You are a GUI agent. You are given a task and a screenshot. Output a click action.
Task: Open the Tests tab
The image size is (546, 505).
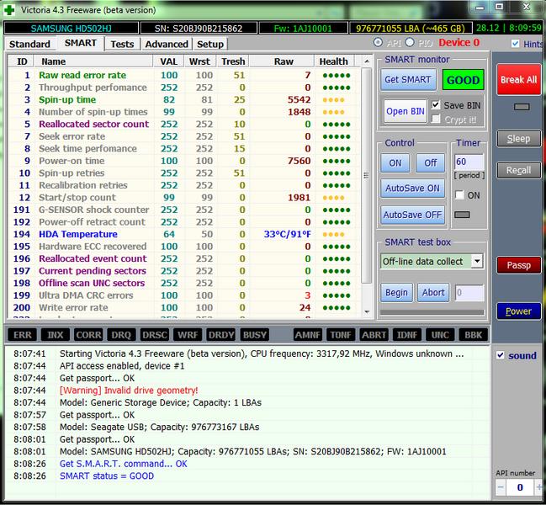pos(122,45)
